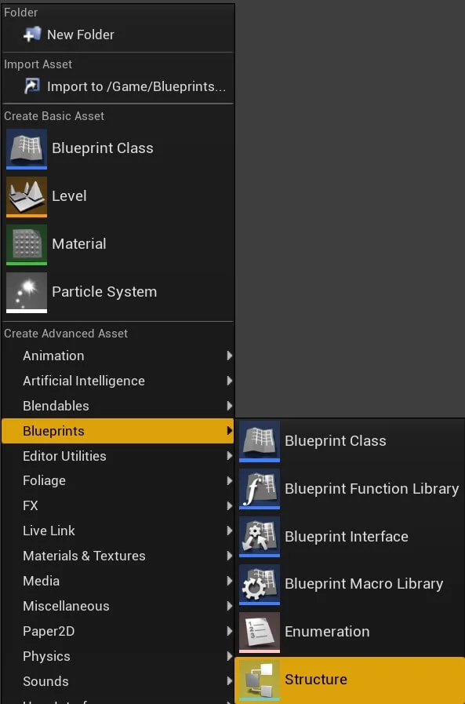This screenshot has height=704, width=465.
Task: Choose the Blueprint Function Library icon
Action: (260, 488)
